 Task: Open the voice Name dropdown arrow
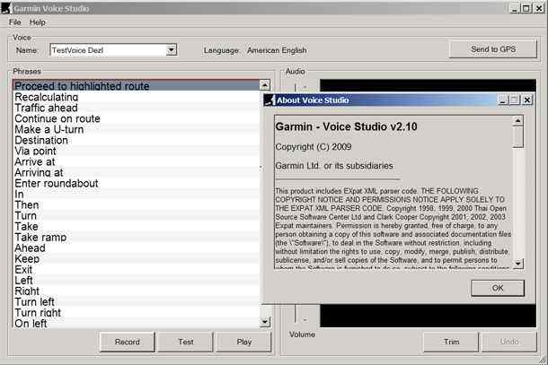(171, 50)
